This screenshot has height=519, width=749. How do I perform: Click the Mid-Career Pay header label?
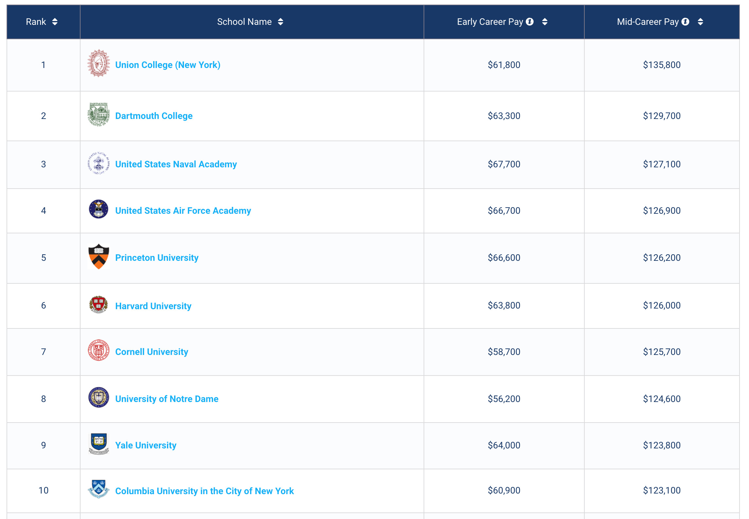pos(648,22)
